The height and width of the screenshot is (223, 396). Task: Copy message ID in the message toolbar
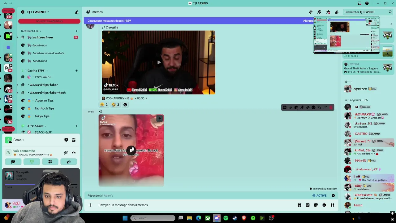coord(285,107)
